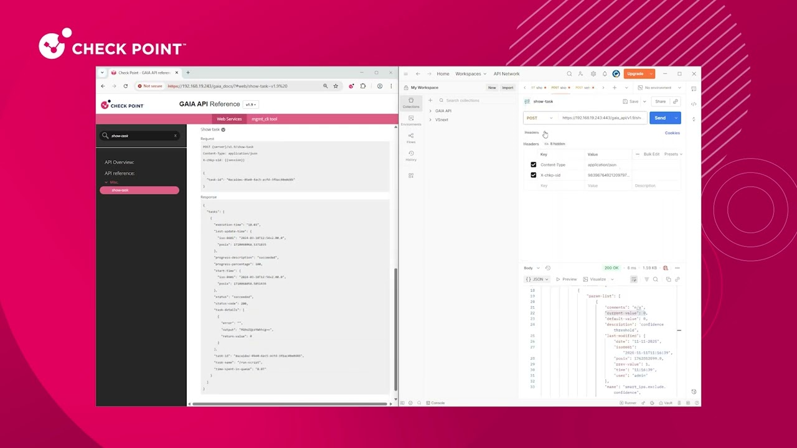The image size is (797, 448).
Task: Open the Presets dropdown
Action: click(x=673, y=154)
